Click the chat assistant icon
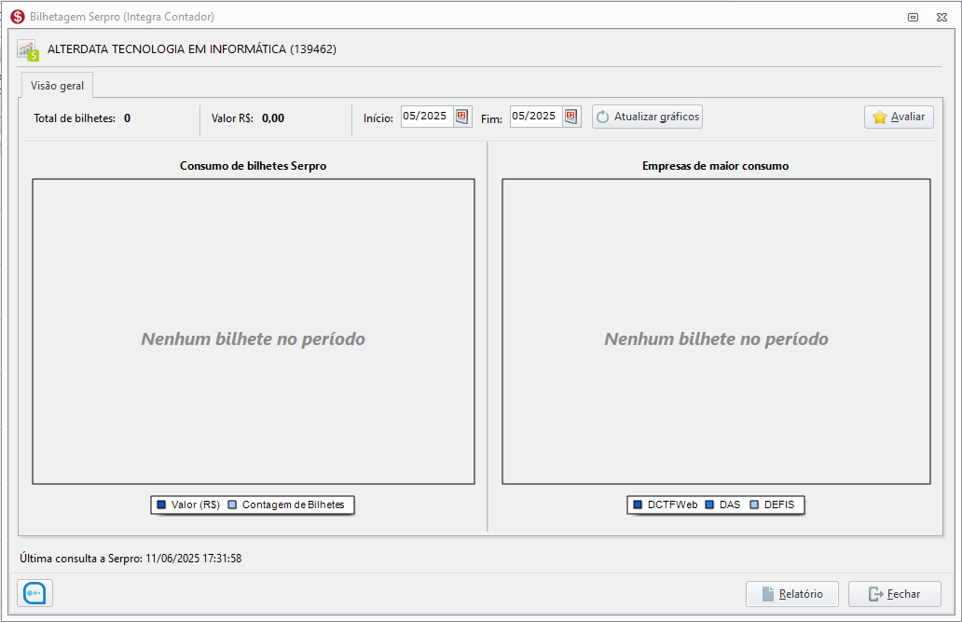Image resolution: width=962 pixels, height=622 pixels. [x=35, y=593]
